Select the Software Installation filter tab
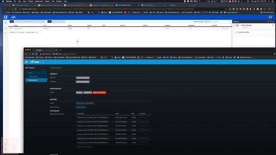Viewport: 276px width, 155px height. (31, 22)
